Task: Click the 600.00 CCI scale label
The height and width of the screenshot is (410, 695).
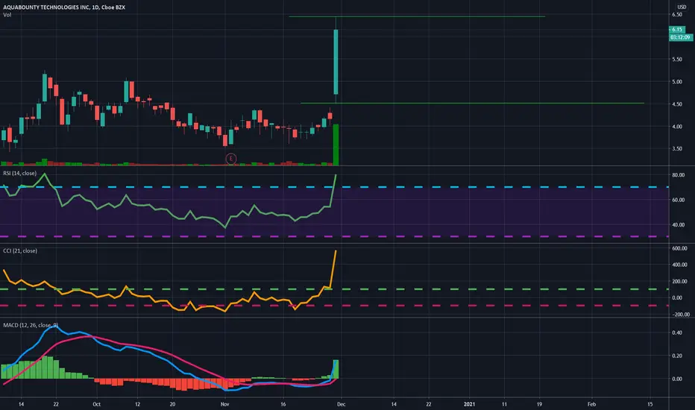Action: pos(679,249)
